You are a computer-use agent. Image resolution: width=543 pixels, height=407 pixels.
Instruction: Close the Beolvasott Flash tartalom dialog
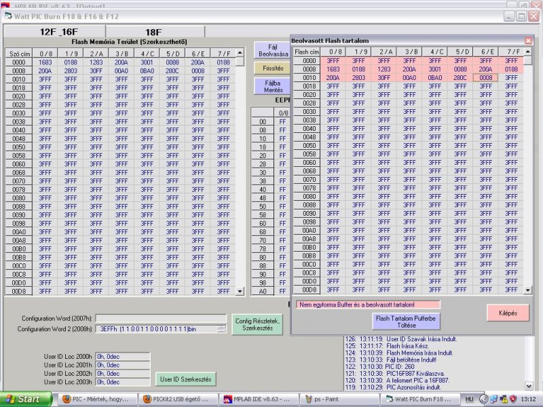tap(528, 41)
